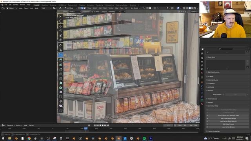Expand the UV Maps panel
Viewport: 251px width, 141px height.
click(210, 76)
